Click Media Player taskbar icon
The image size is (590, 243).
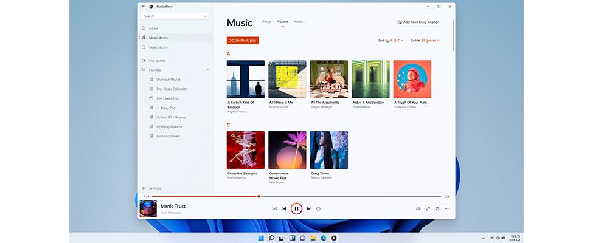pos(334,238)
